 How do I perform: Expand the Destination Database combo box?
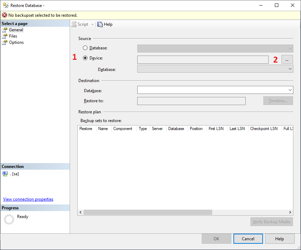290,90
